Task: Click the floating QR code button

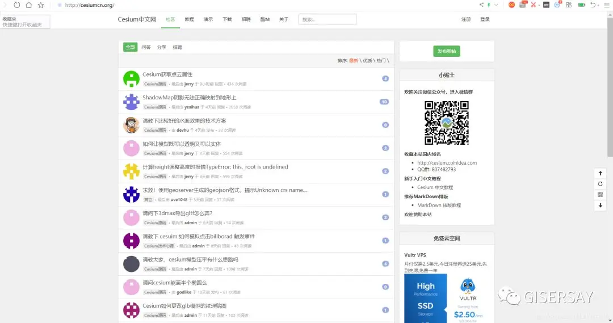Action: click(601, 194)
